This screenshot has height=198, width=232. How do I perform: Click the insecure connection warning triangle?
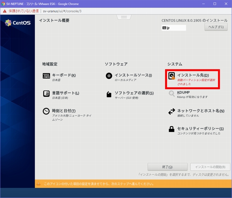5,11
